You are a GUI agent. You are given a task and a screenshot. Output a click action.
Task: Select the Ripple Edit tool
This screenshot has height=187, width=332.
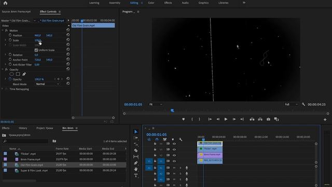[x=136, y=144]
